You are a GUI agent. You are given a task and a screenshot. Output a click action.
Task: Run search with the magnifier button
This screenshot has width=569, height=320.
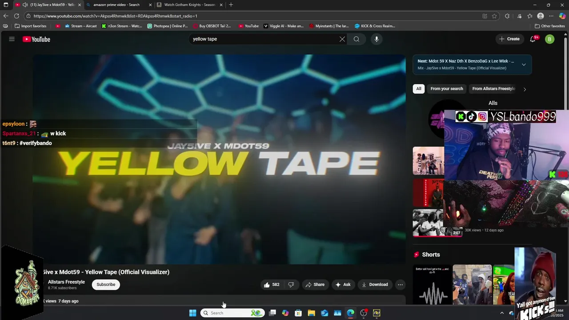pos(357,39)
